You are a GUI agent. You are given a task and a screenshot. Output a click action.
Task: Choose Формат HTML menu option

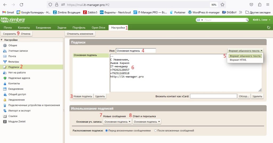point(238,60)
